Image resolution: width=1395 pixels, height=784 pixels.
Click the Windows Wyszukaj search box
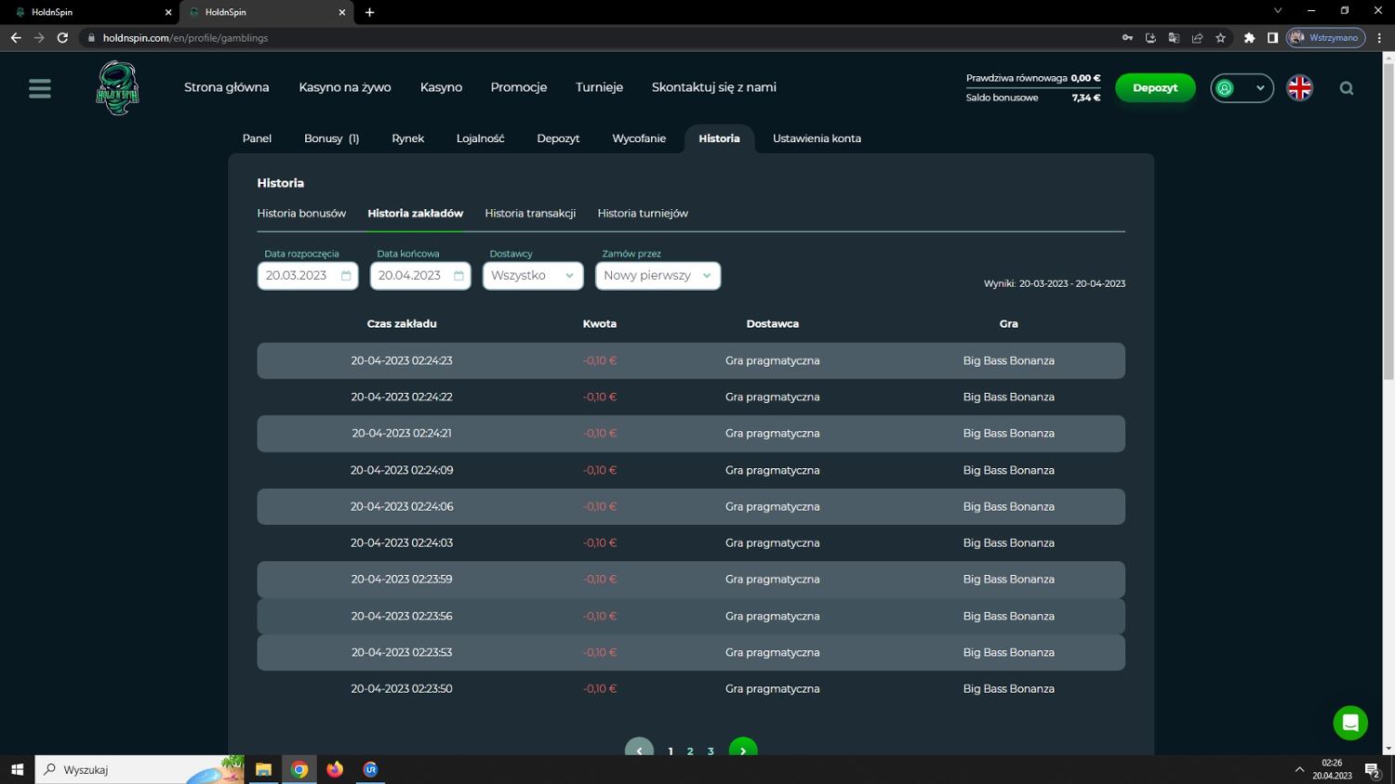pos(139,769)
